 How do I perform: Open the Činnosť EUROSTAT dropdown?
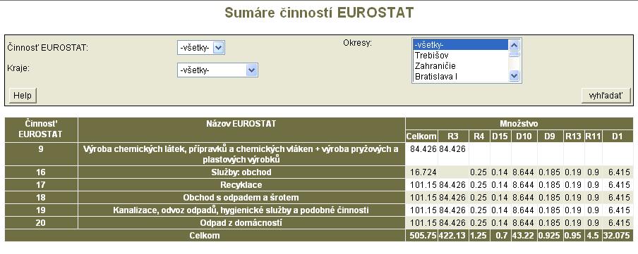pos(201,48)
